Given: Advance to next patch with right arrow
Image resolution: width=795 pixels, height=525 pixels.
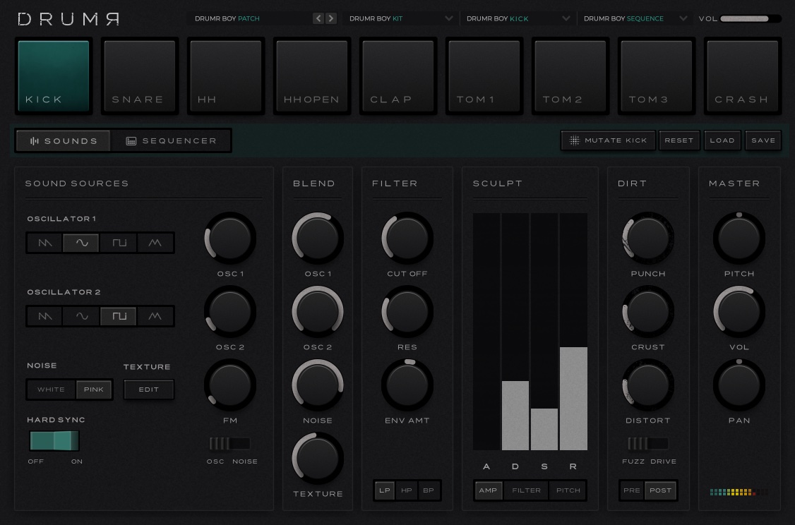Looking at the screenshot, I should (x=330, y=19).
